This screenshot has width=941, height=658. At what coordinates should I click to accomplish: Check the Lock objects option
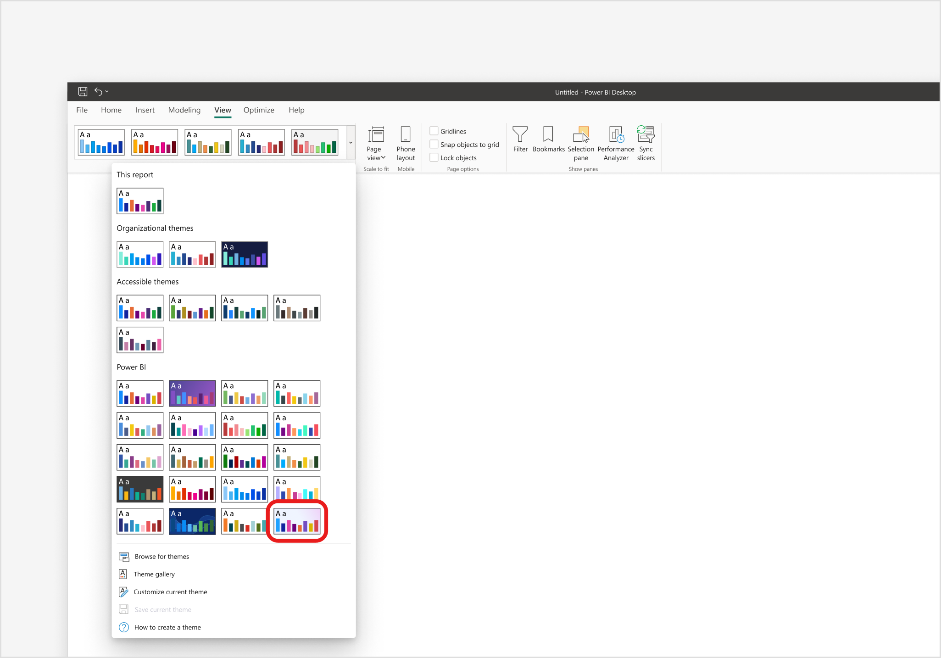[x=434, y=158]
